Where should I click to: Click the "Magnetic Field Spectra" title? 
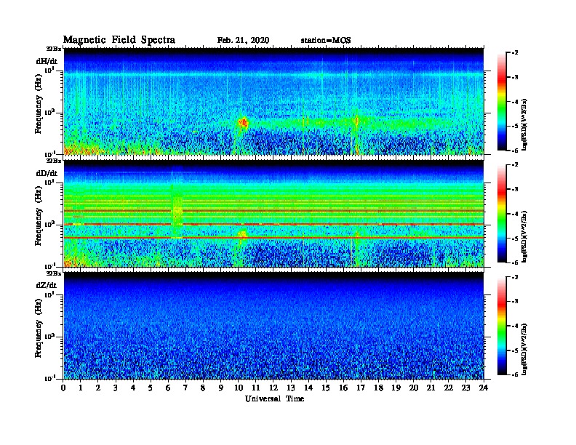[119, 40]
